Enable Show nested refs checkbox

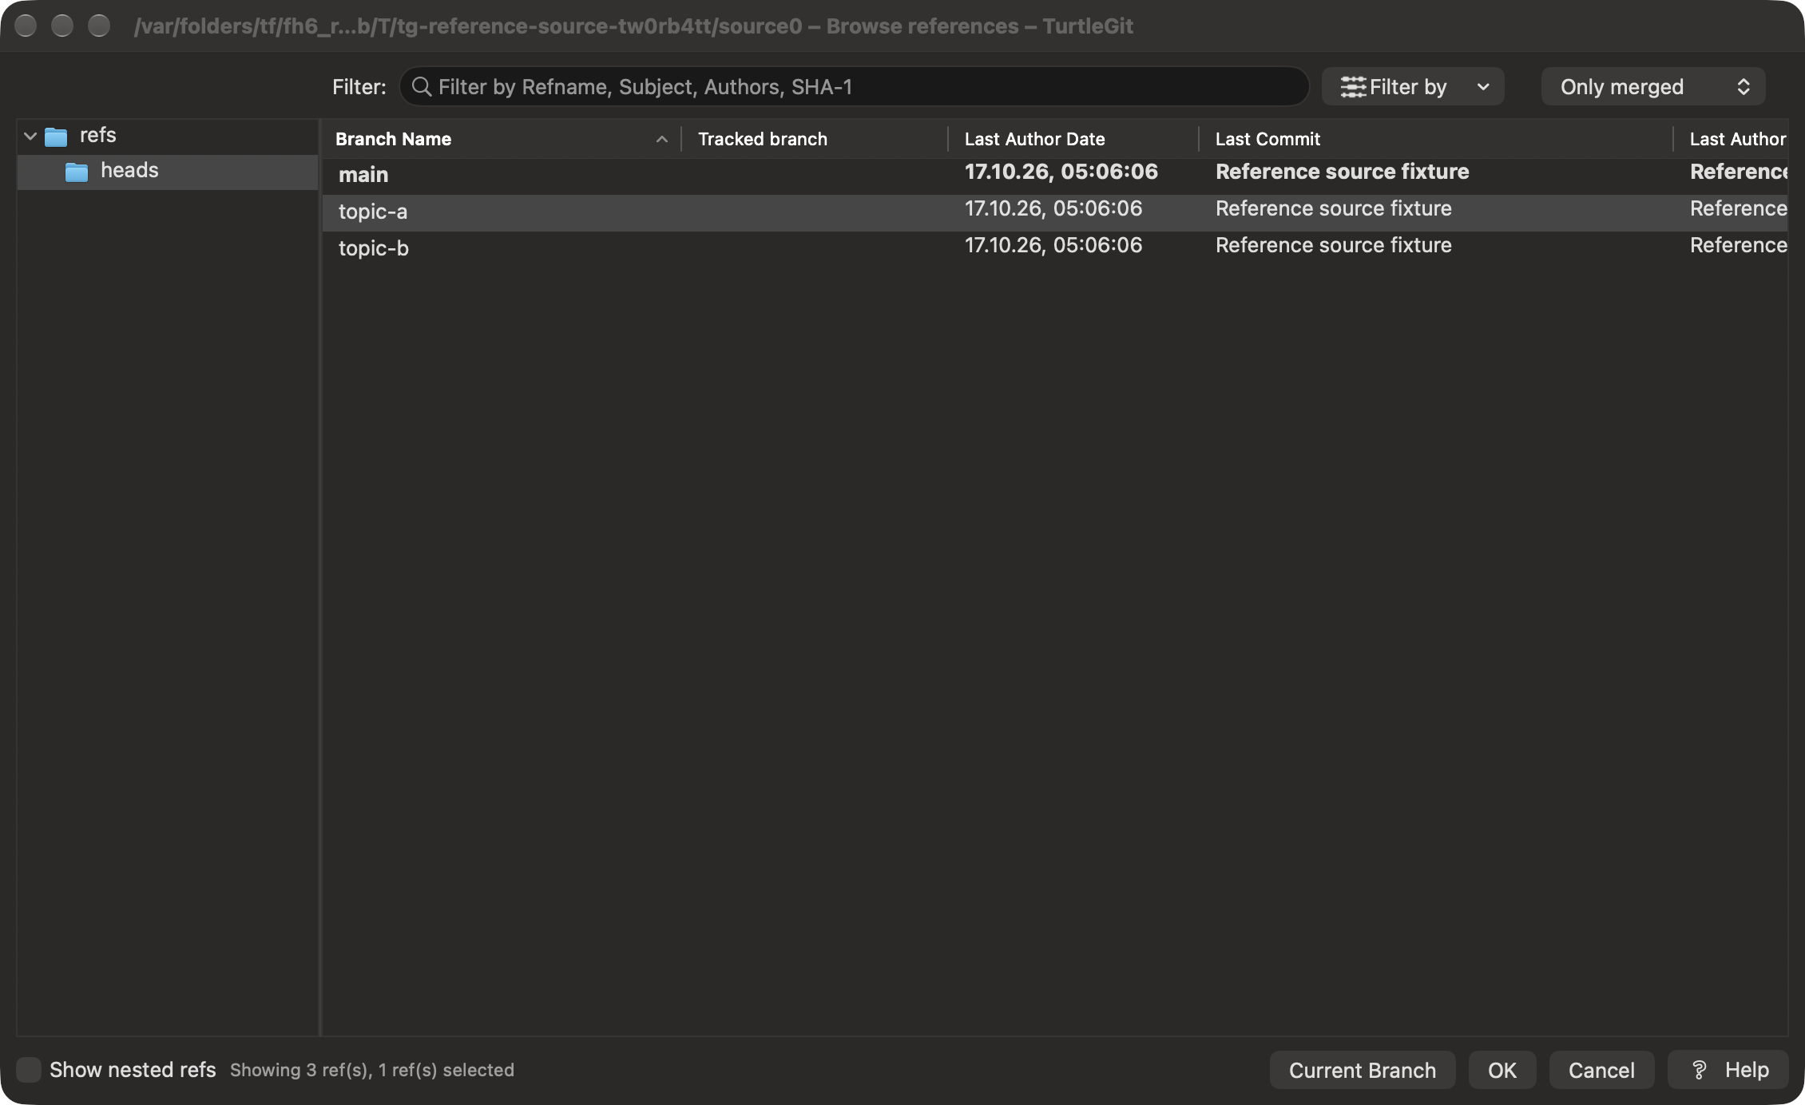29,1070
